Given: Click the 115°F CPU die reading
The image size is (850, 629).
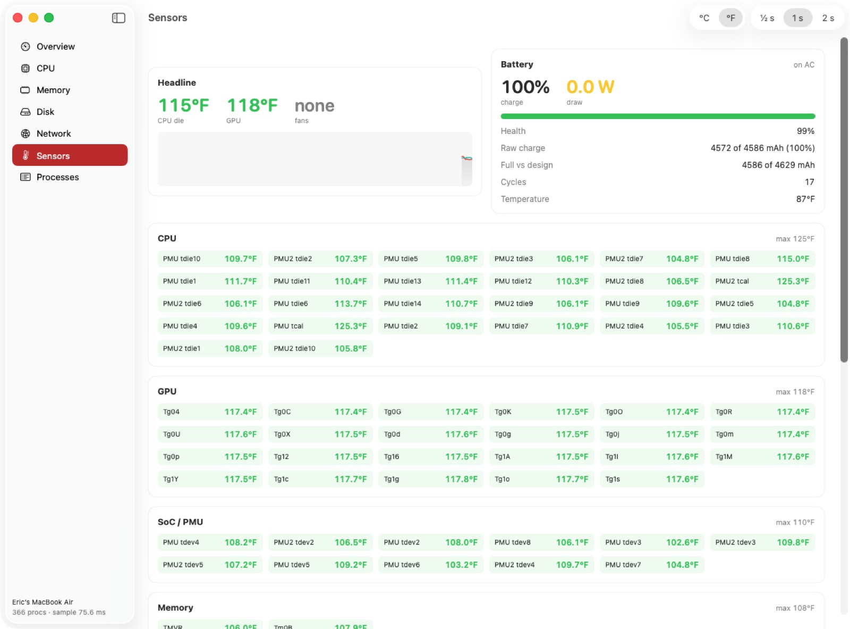Looking at the screenshot, I should (184, 105).
